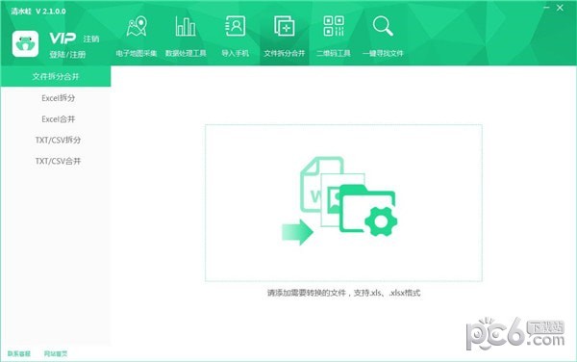Select the 文件拆分合并 toolbar icon

[285, 26]
